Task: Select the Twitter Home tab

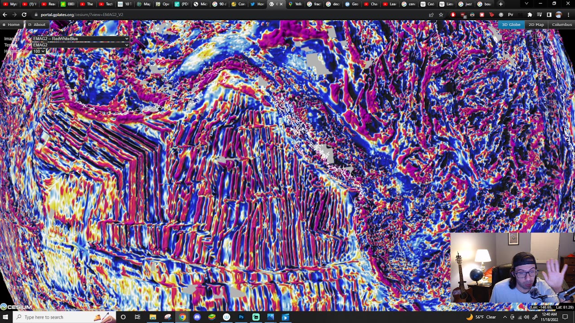Action: pos(257,4)
